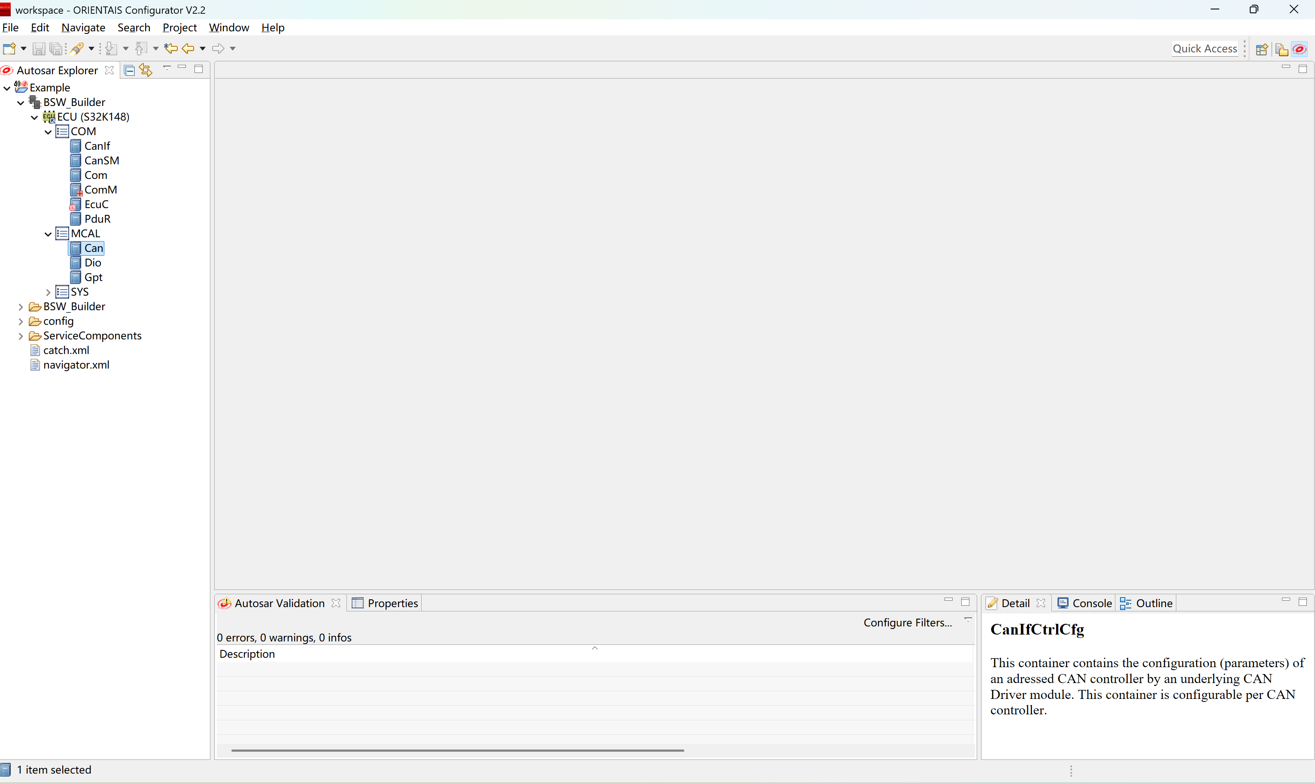Open the Autosar Validation view menu triangle
Viewport: 1315px width, 783px height.
(968, 620)
